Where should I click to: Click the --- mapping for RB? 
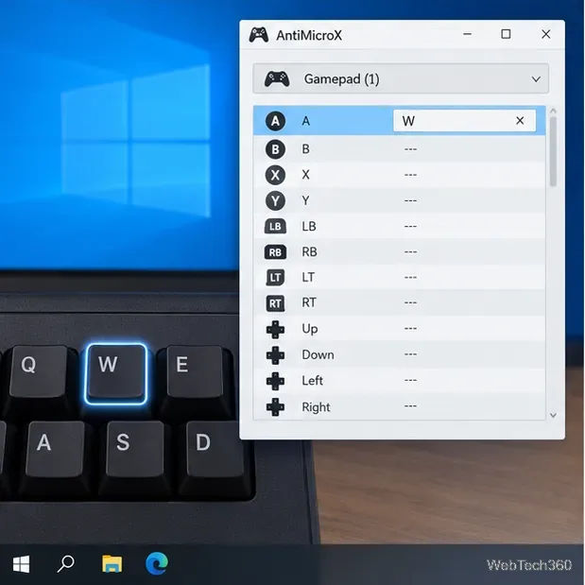point(410,251)
